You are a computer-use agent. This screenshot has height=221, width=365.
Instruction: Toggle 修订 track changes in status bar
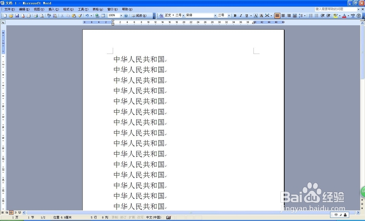123,217
